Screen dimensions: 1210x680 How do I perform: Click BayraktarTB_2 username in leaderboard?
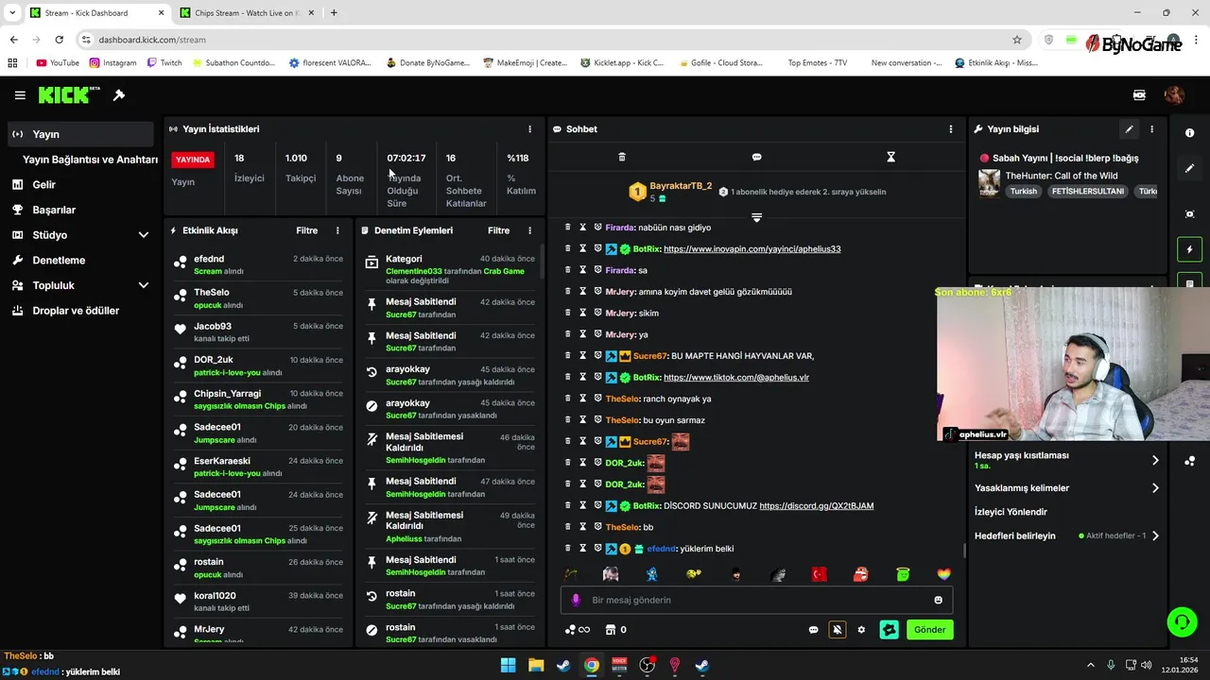681,186
